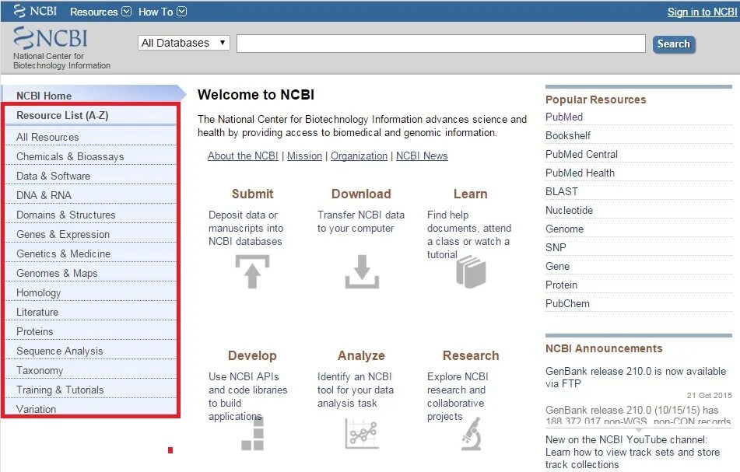Open Gene in Popular Resources
Image resolution: width=740 pixels, height=472 pixels.
point(557,267)
